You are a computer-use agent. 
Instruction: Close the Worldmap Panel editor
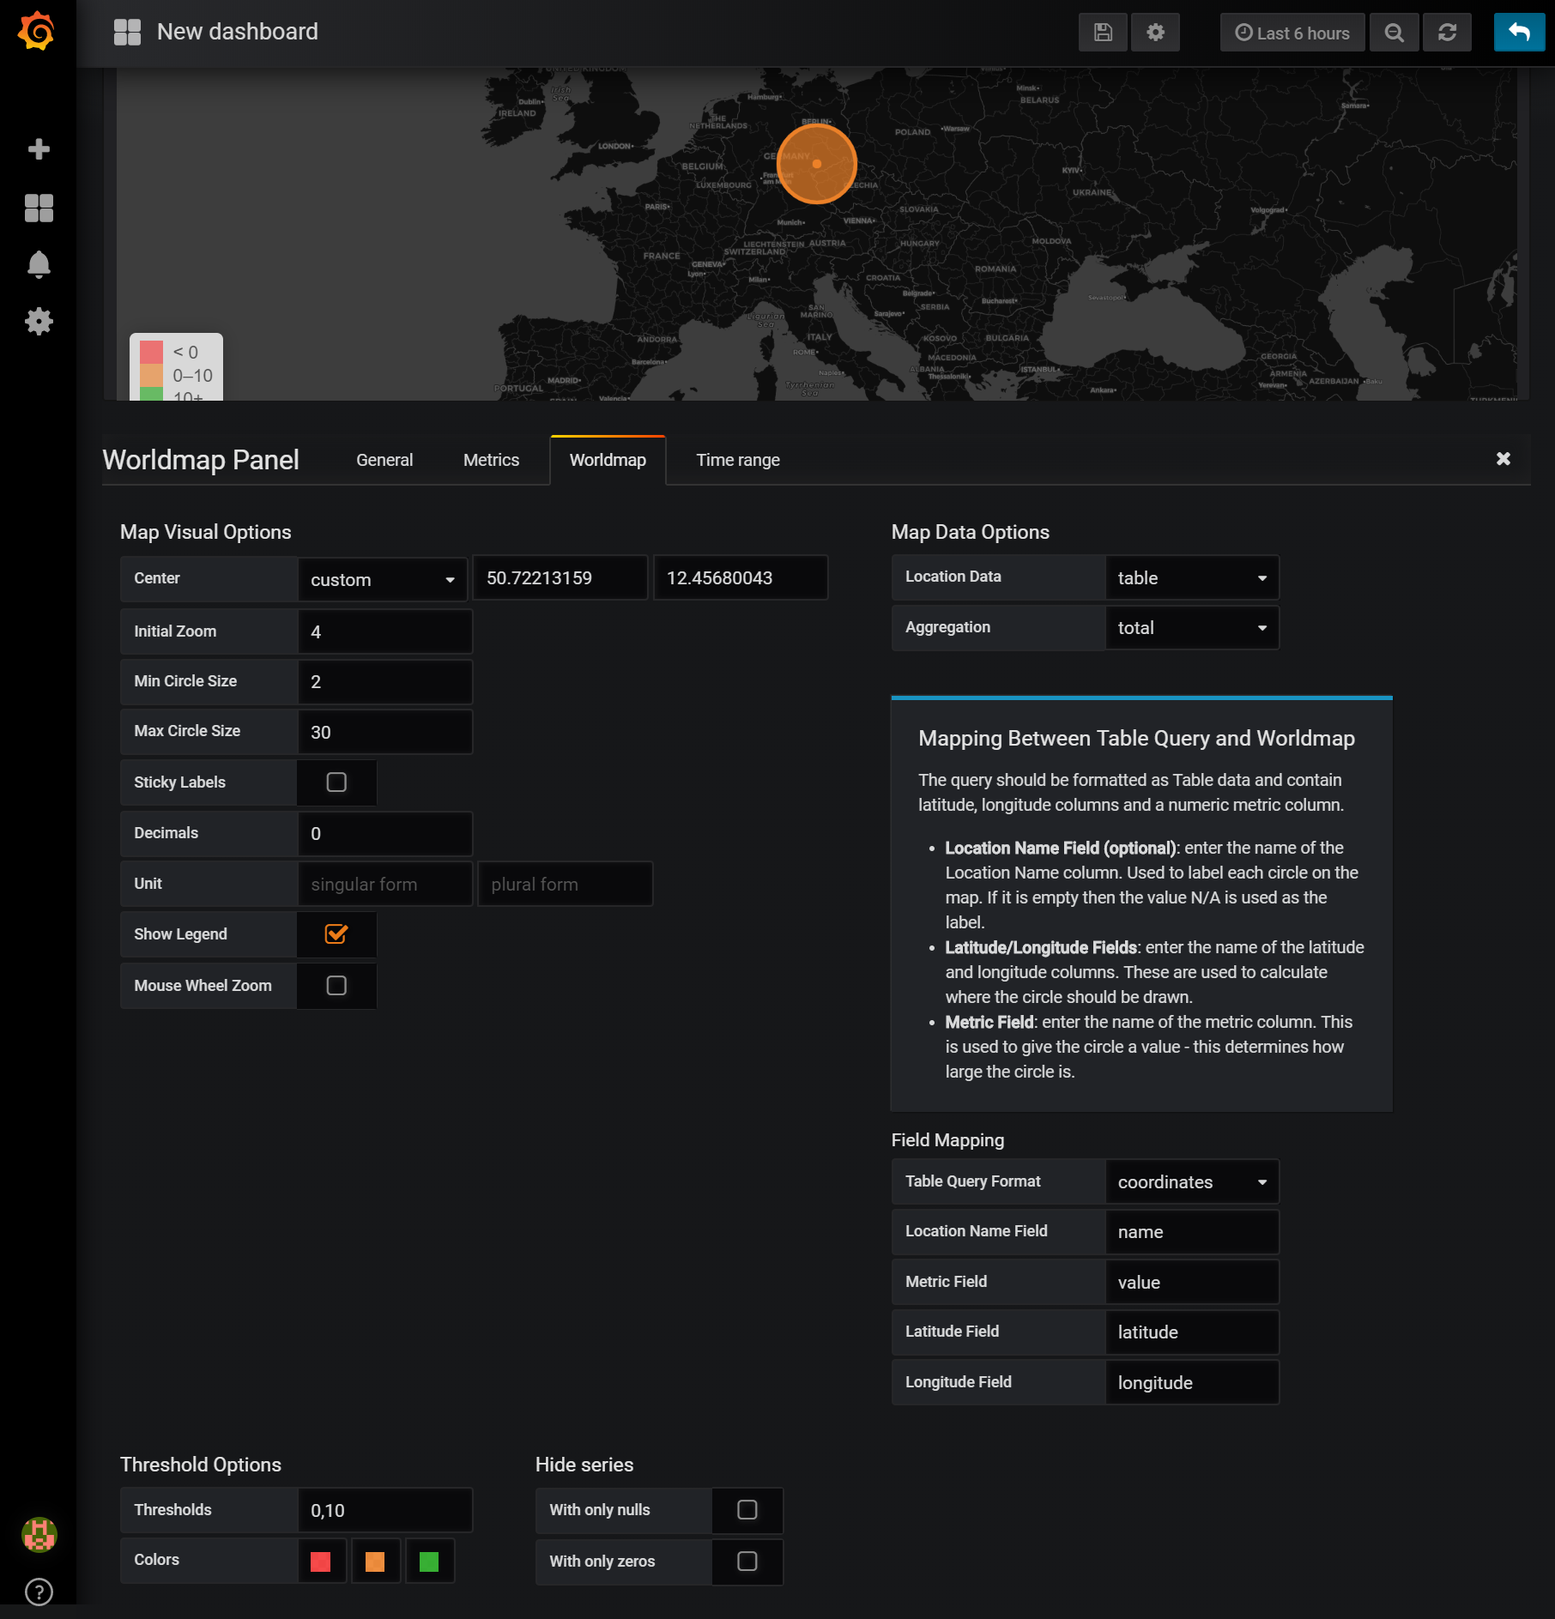tap(1504, 459)
